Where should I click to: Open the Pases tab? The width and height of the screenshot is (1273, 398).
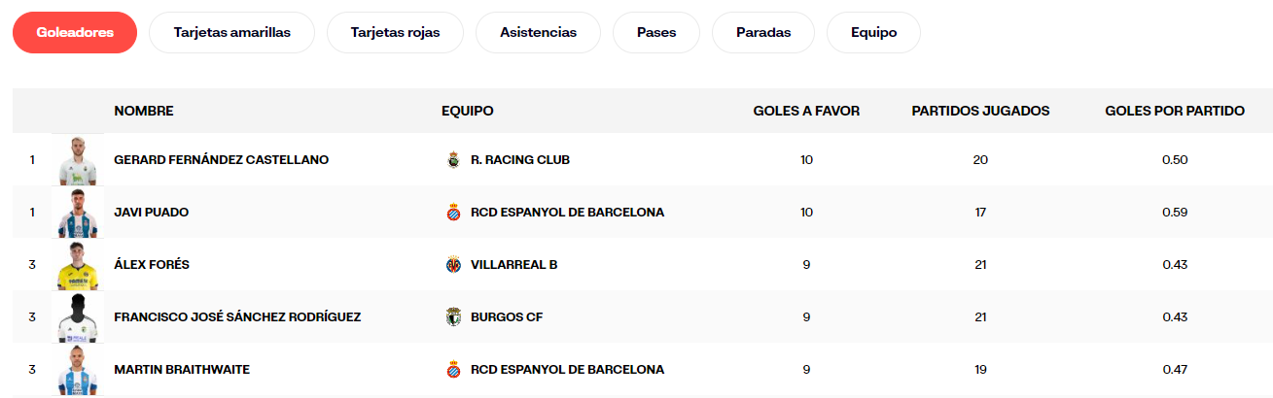pos(656,33)
